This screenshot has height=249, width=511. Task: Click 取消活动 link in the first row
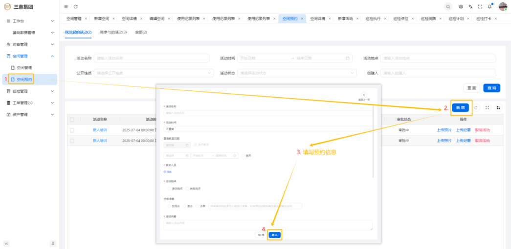coord(482,130)
